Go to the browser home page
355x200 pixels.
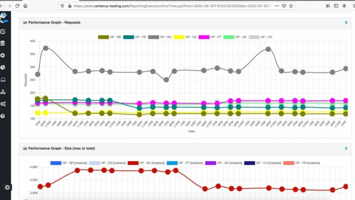(26, 6)
